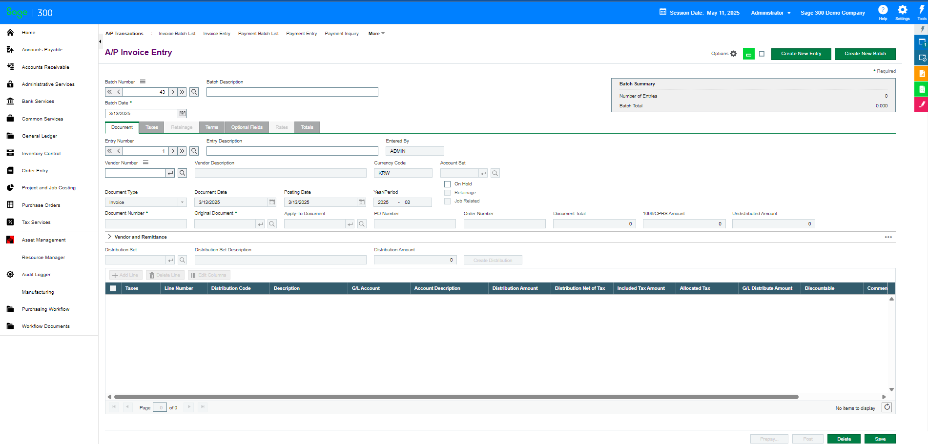This screenshot has height=444, width=928.
Task: Open the Document Type dropdown
Action: click(x=146, y=202)
